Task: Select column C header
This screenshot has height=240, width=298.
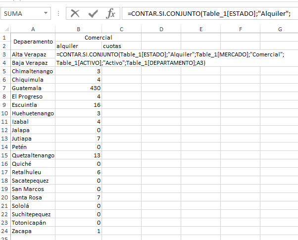Action: 121,30
